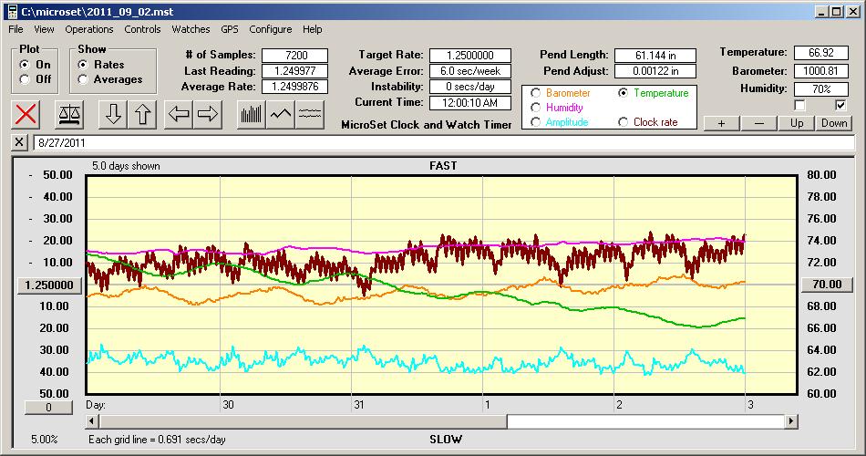
Task: Click the balance scales icon
Action: (69, 114)
